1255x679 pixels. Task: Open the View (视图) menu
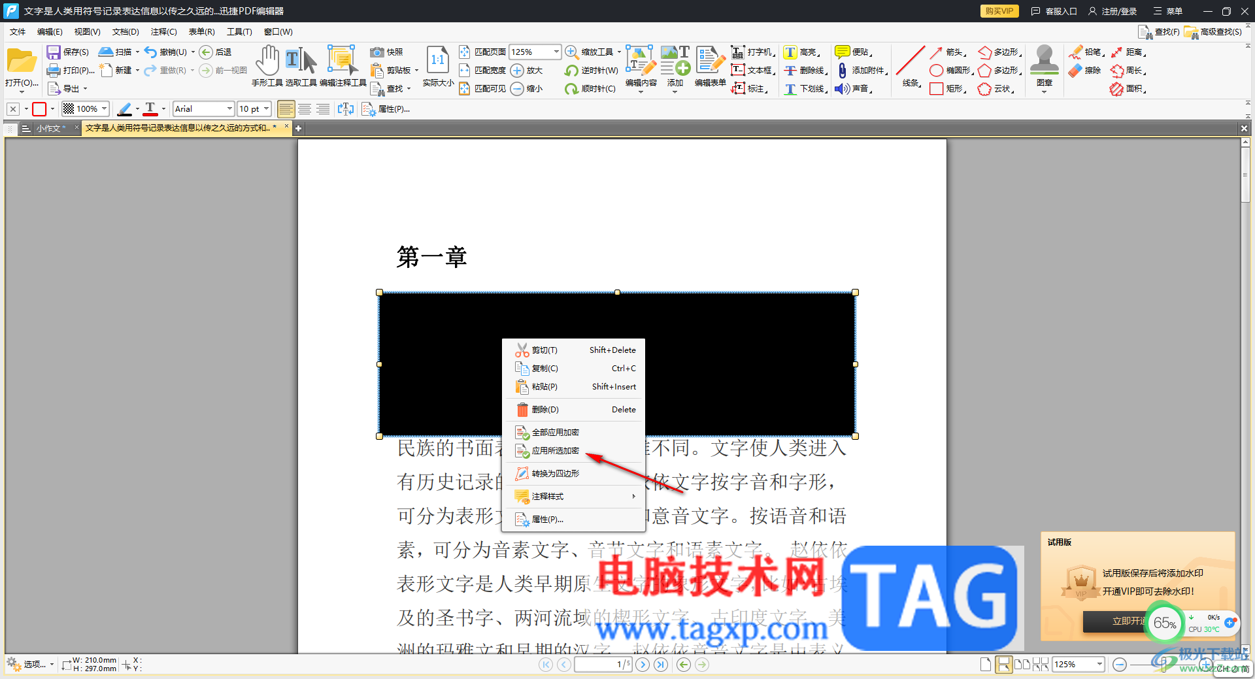point(87,31)
